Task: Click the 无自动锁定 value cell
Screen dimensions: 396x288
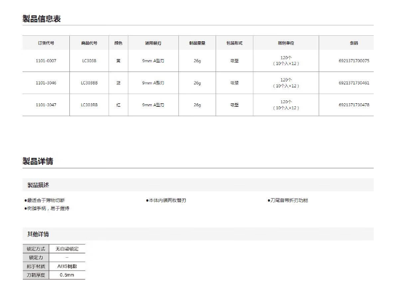Action: click(x=67, y=248)
